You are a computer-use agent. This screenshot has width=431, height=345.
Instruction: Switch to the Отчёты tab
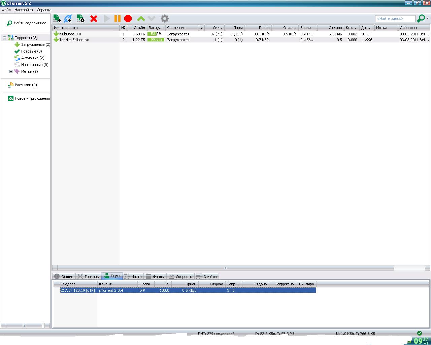207,276
